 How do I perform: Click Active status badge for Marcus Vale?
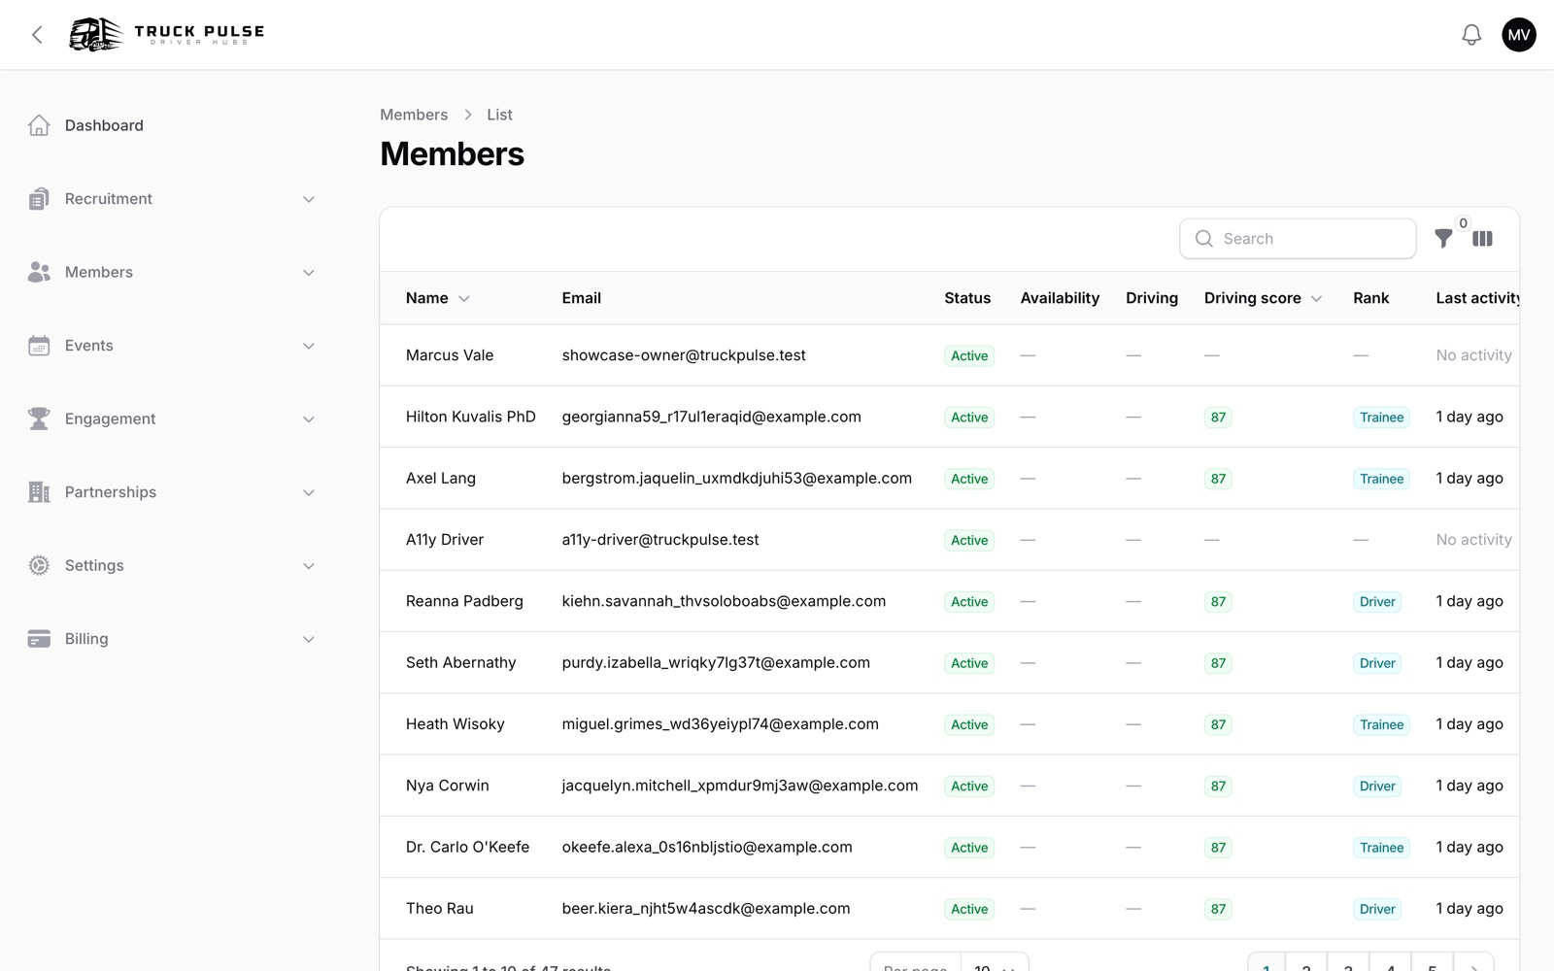pos(969,356)
